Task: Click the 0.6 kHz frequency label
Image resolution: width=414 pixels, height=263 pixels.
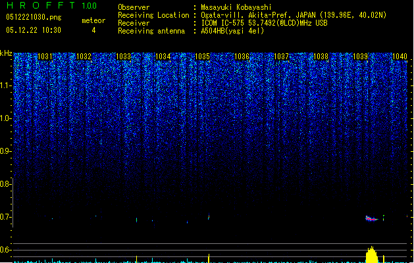Action: click(x=5, y=250)
